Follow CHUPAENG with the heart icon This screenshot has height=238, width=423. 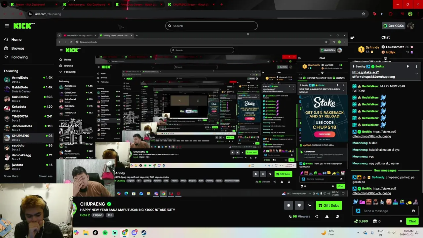(299, 205)
